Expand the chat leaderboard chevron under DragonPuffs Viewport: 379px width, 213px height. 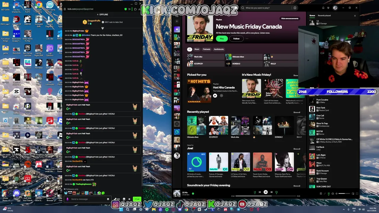point(102,28)
